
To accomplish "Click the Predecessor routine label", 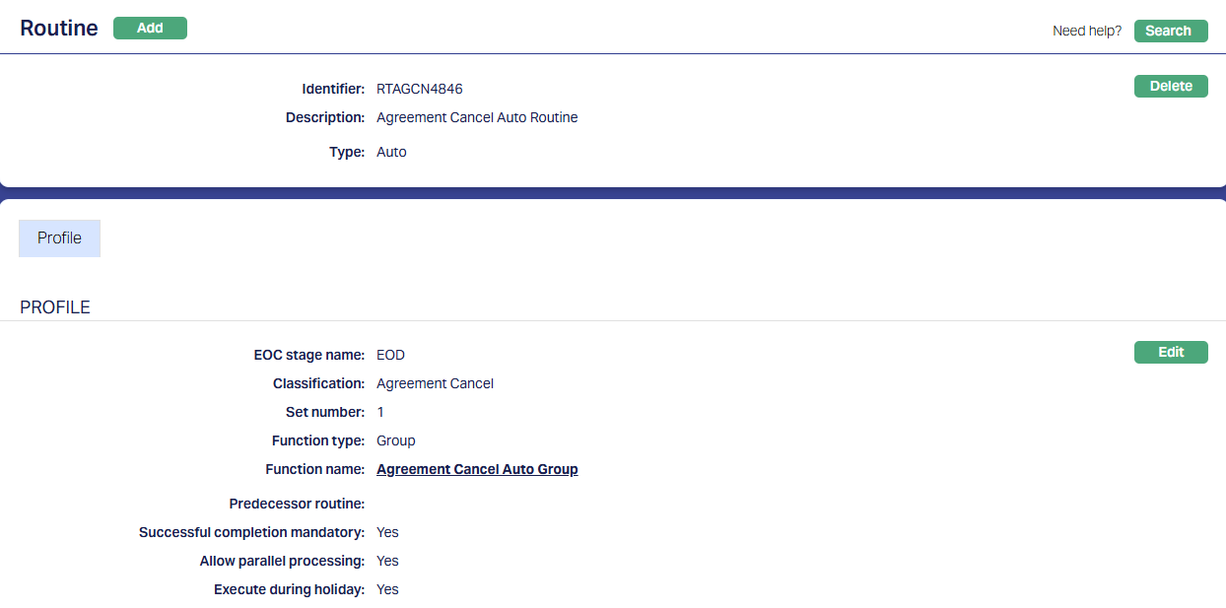I will 297,505.
